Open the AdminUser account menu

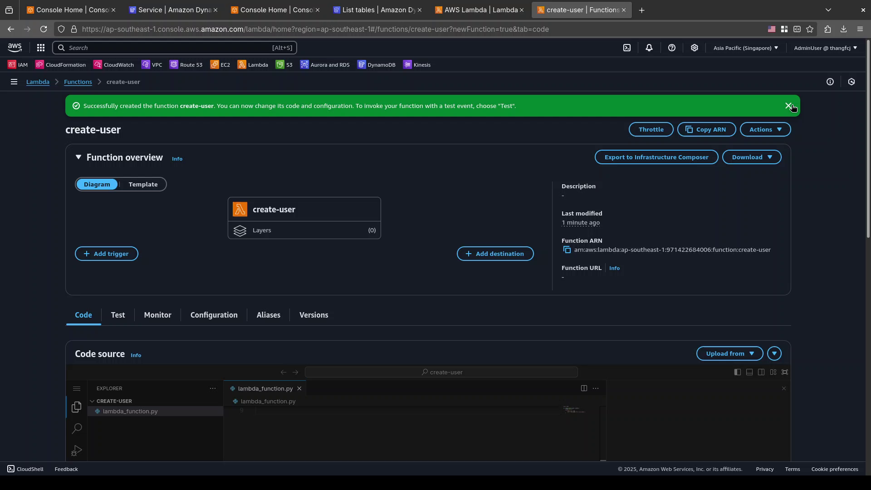(825, 48)
